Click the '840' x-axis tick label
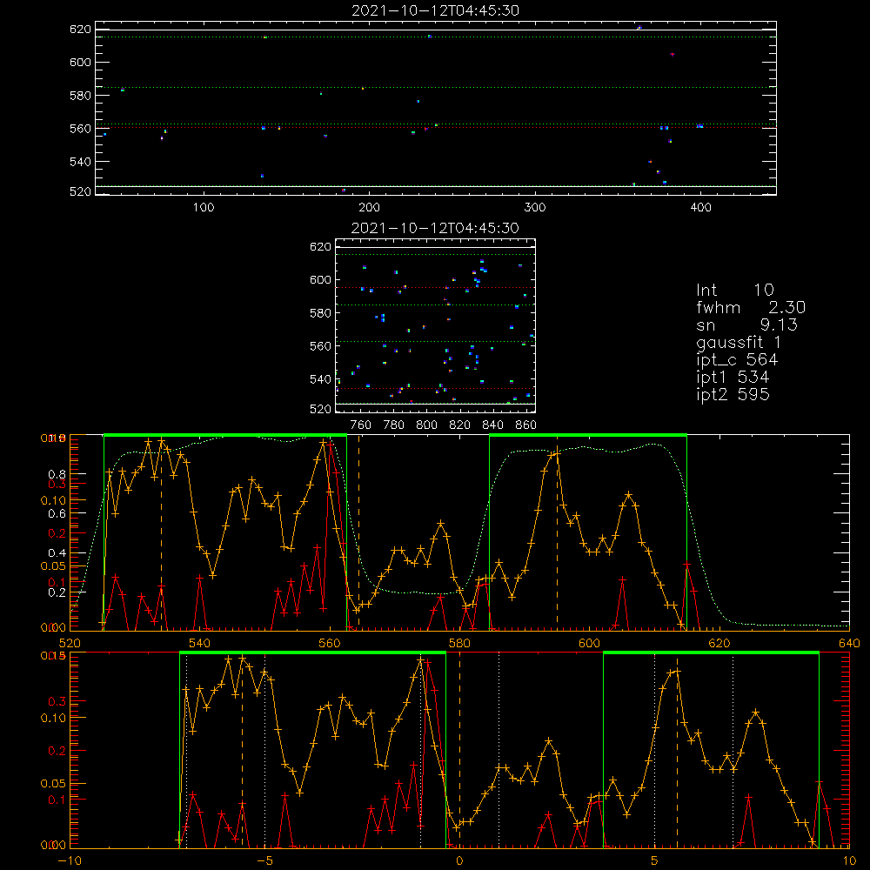The width and height of the screenshot is (870, 870). [492, 425]
